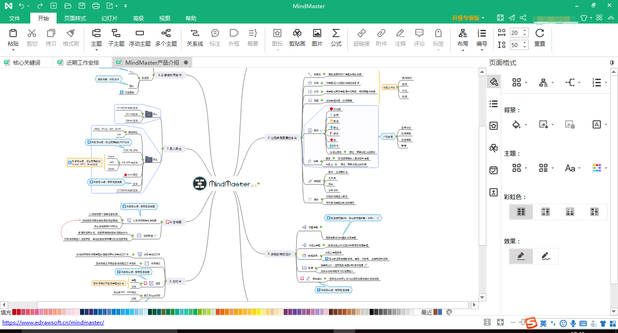Open the 文件 menu
The height and width of the screenshot is (333, 618).
[15, 19]
